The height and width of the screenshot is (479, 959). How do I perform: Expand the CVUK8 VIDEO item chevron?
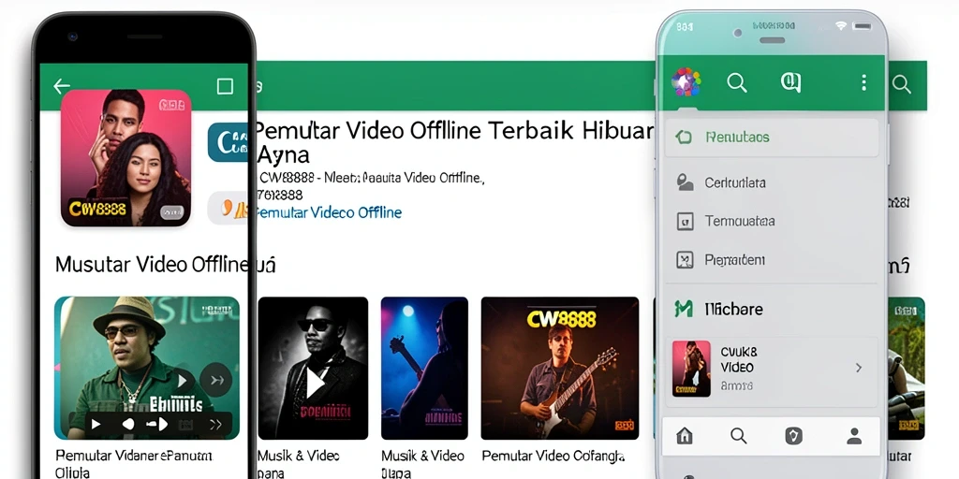tap(859, 368)
